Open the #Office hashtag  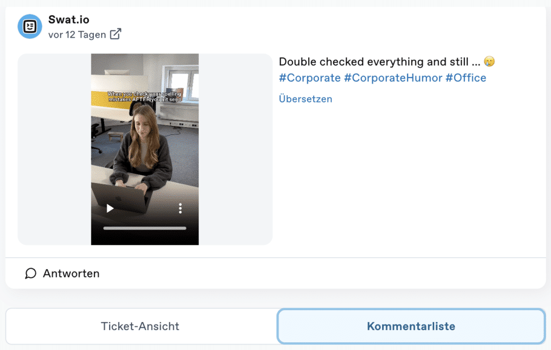pyautogui.click(x=465, y=78)
